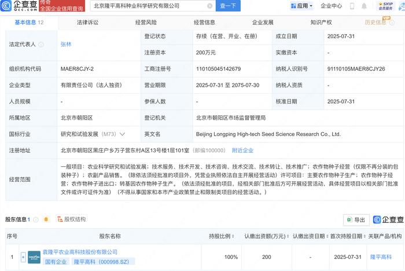405x271 pixels.
Task: Click the Excel export icon 导出
Action: click(x=349, y=220)
